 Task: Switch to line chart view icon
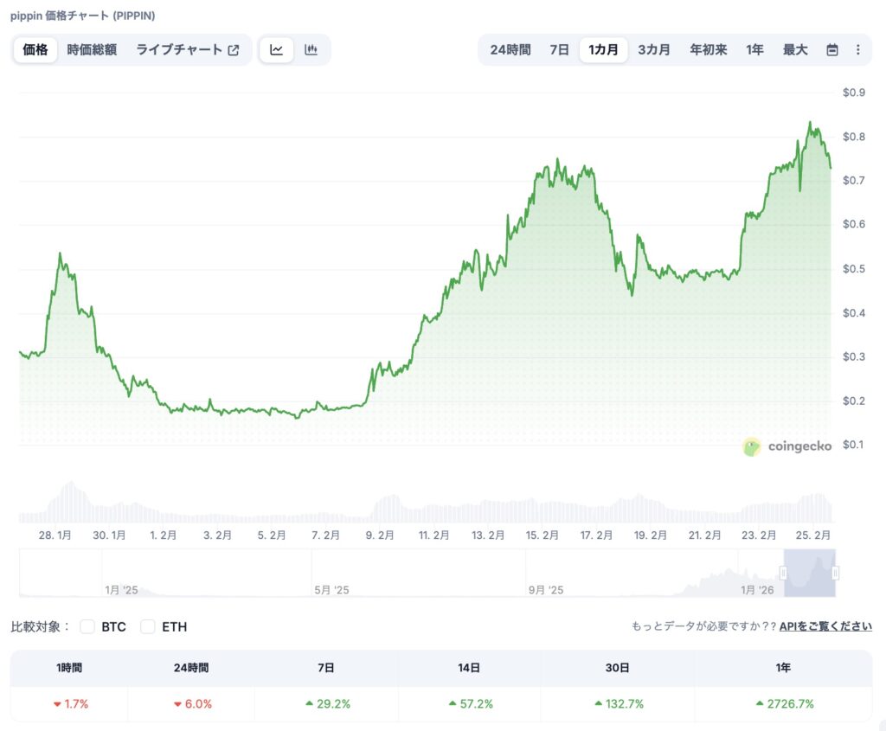(x=276, y=50)
